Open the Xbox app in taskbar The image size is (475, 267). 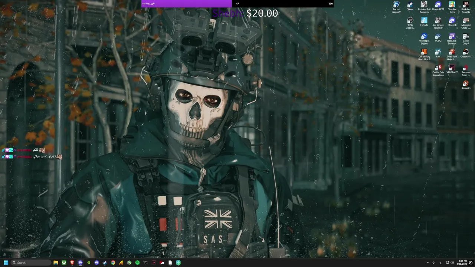point(64,263)
